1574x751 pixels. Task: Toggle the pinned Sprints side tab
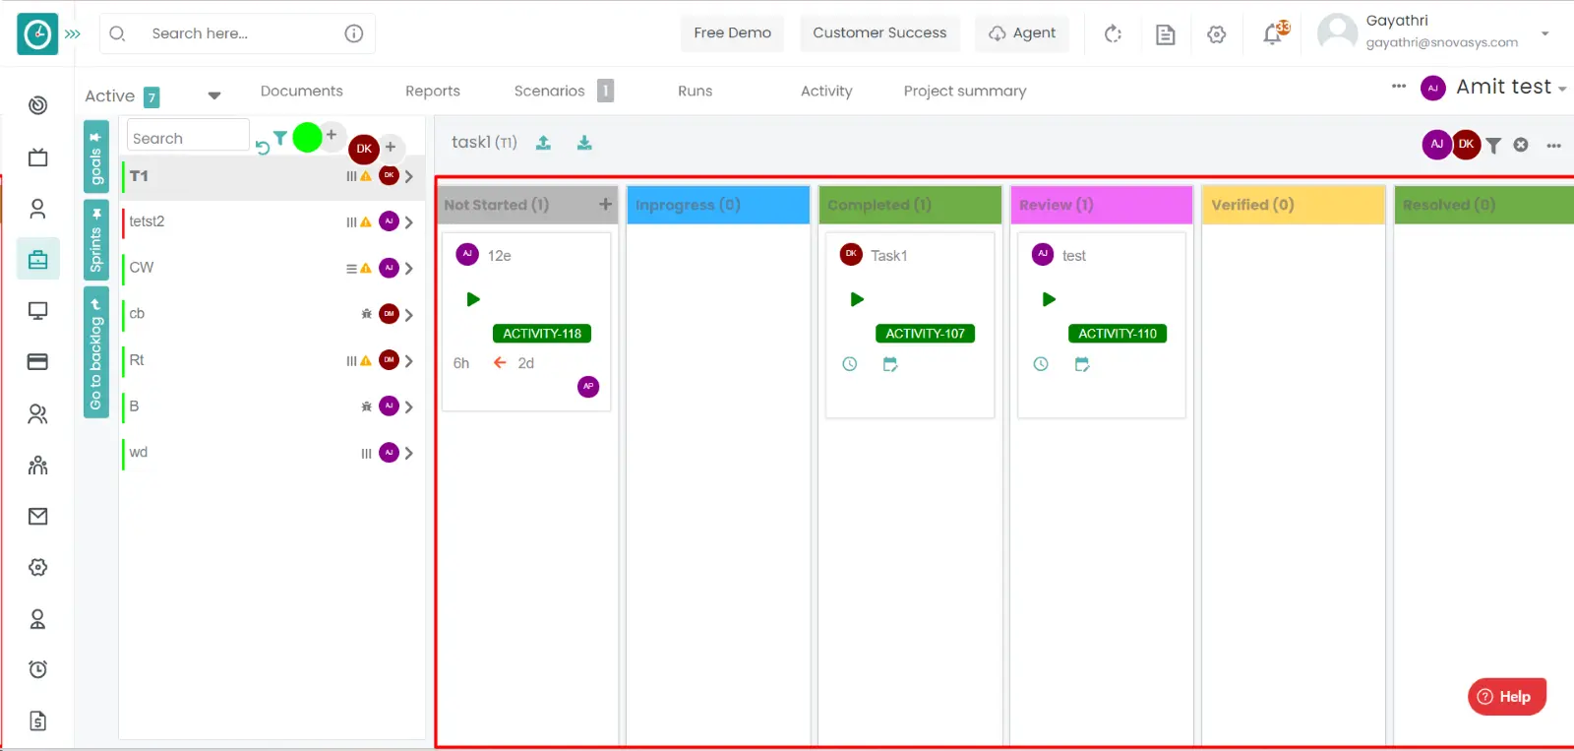point(95,240)
